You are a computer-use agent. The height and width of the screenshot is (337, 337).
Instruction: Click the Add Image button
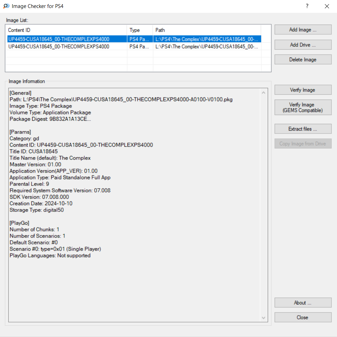303,30
